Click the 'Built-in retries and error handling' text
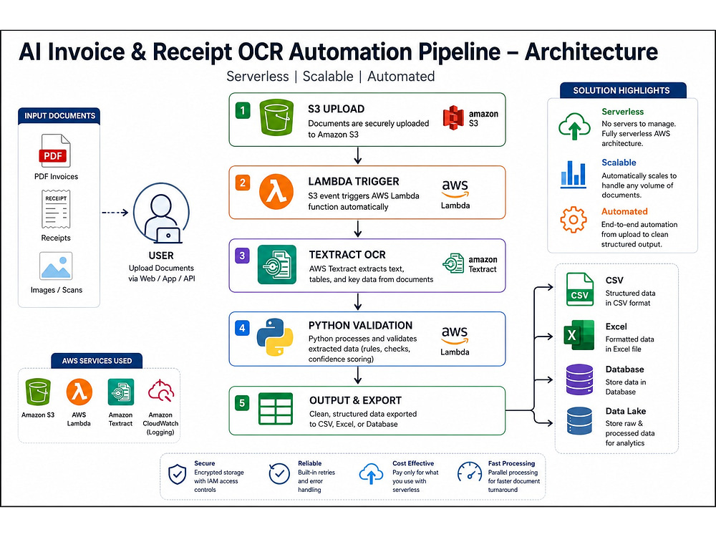This screenshot has width=716, height=537. pyautogui.click(x=316, y=481)
